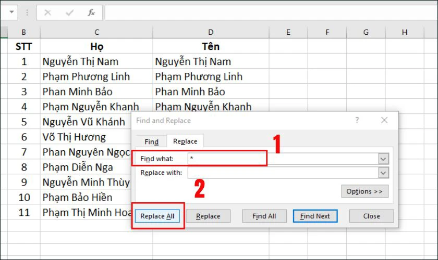The height and width of the screenshot is (260, 438).
Task: Click the STT header cell
Action: (x=24, y=46)
